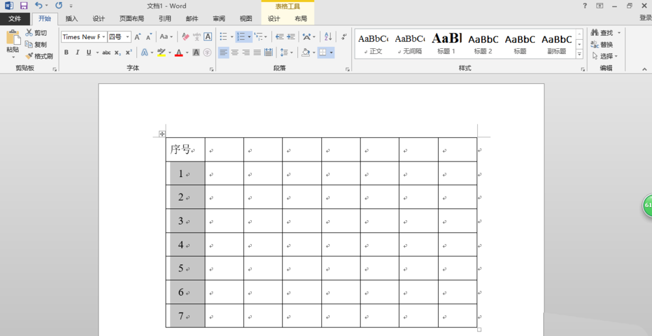Apply cell shading paint bucket
Screen dimensions: 652x336
306,53
